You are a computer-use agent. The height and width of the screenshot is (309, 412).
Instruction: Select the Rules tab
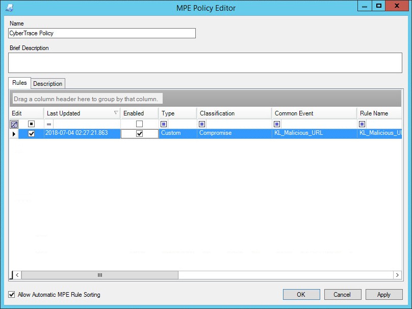point(19,83)
